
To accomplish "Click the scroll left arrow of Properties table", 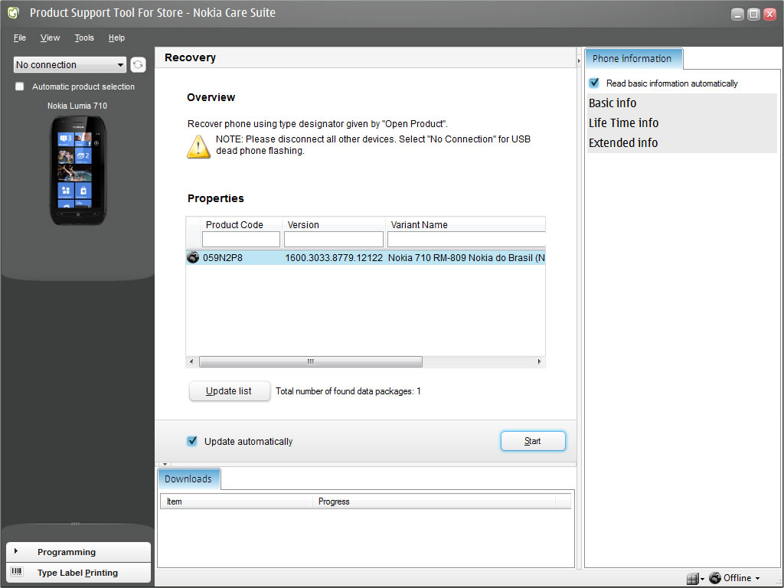I will click(x=191, y=361).
